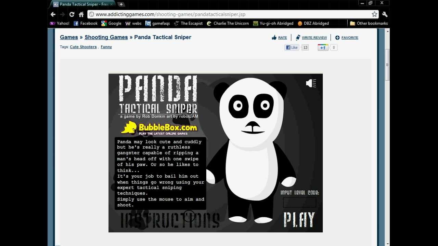438x246 pixels.
Task: Click the panda character in game
Action: tap(252, 150)
